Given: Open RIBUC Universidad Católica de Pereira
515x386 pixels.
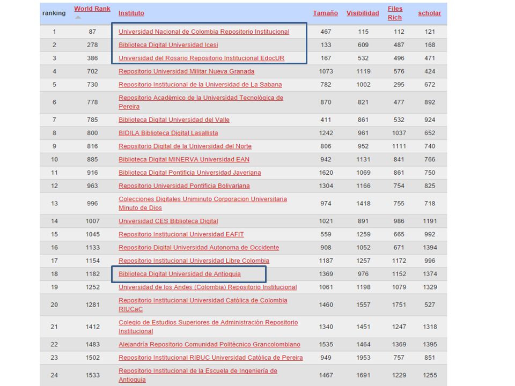Looking at the screenshot, I should (210, 358).
